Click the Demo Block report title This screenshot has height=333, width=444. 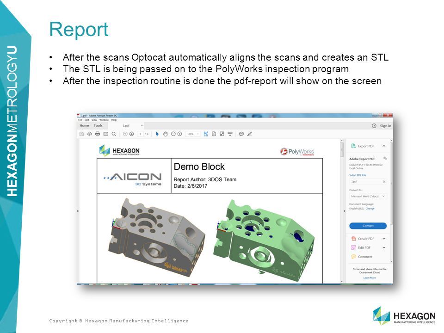pos(199,166)
